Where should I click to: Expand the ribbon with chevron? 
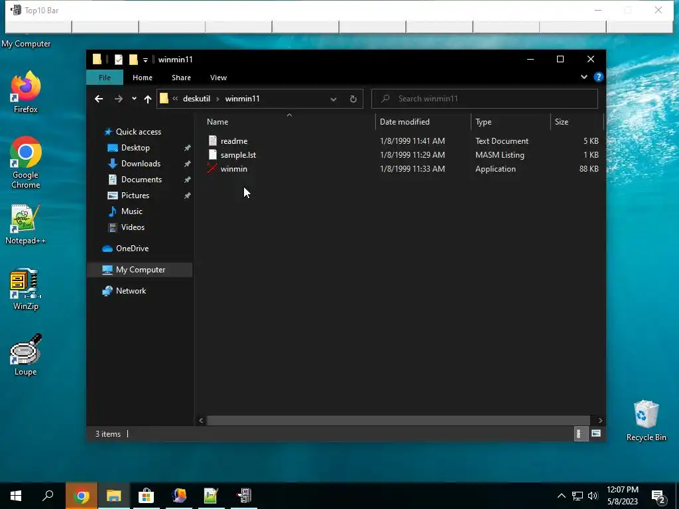(584, 77)
